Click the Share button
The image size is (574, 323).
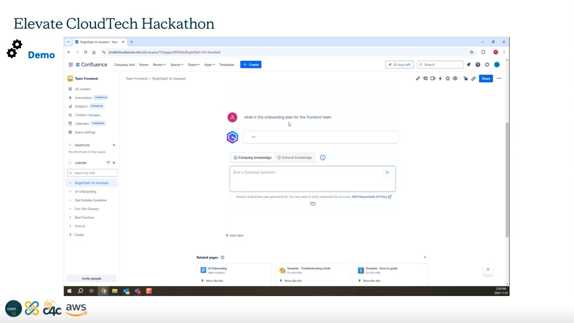(486, 78)
